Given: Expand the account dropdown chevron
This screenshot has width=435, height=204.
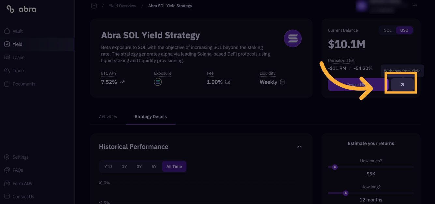Looking at the screenshot, I should 415,6.
